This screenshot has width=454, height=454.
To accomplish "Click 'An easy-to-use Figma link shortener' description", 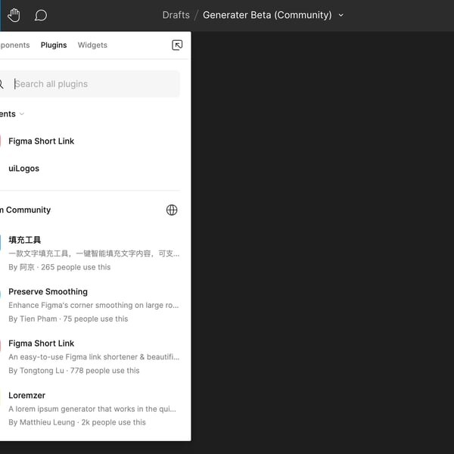I will pyautogui.click(x=94, y=357).
